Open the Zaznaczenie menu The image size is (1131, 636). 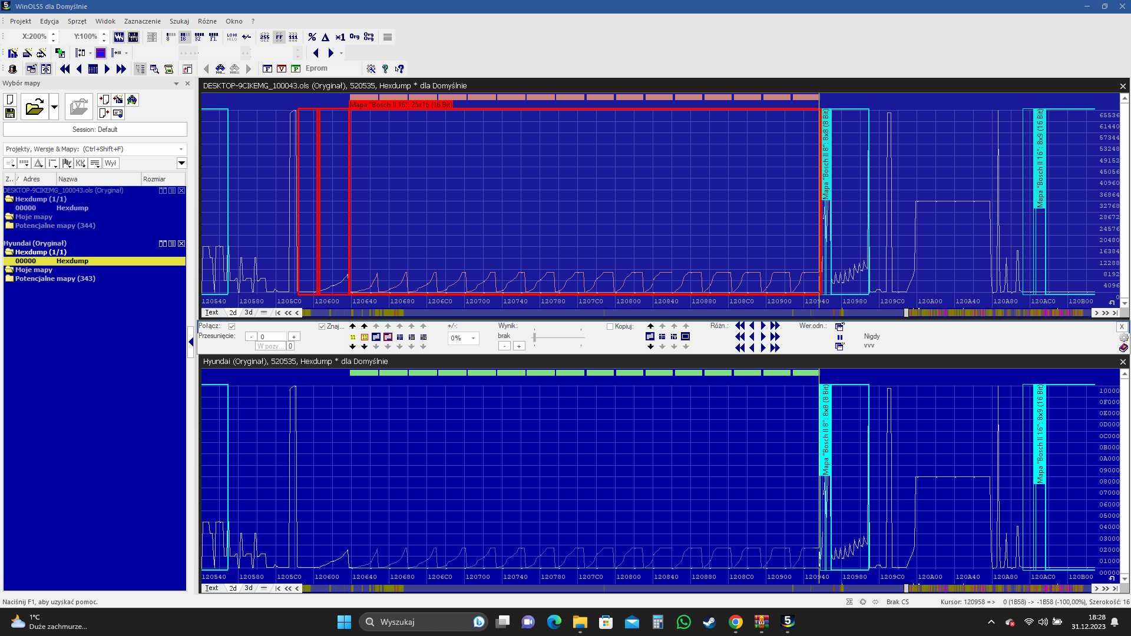142,21
